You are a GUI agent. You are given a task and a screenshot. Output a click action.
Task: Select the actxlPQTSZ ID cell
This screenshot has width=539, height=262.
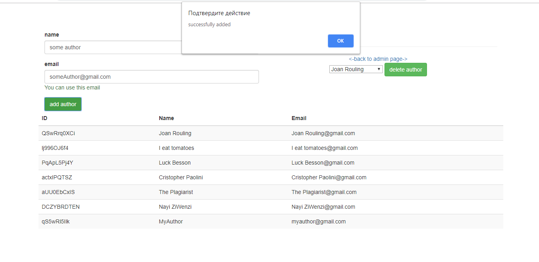coord(57,177)
